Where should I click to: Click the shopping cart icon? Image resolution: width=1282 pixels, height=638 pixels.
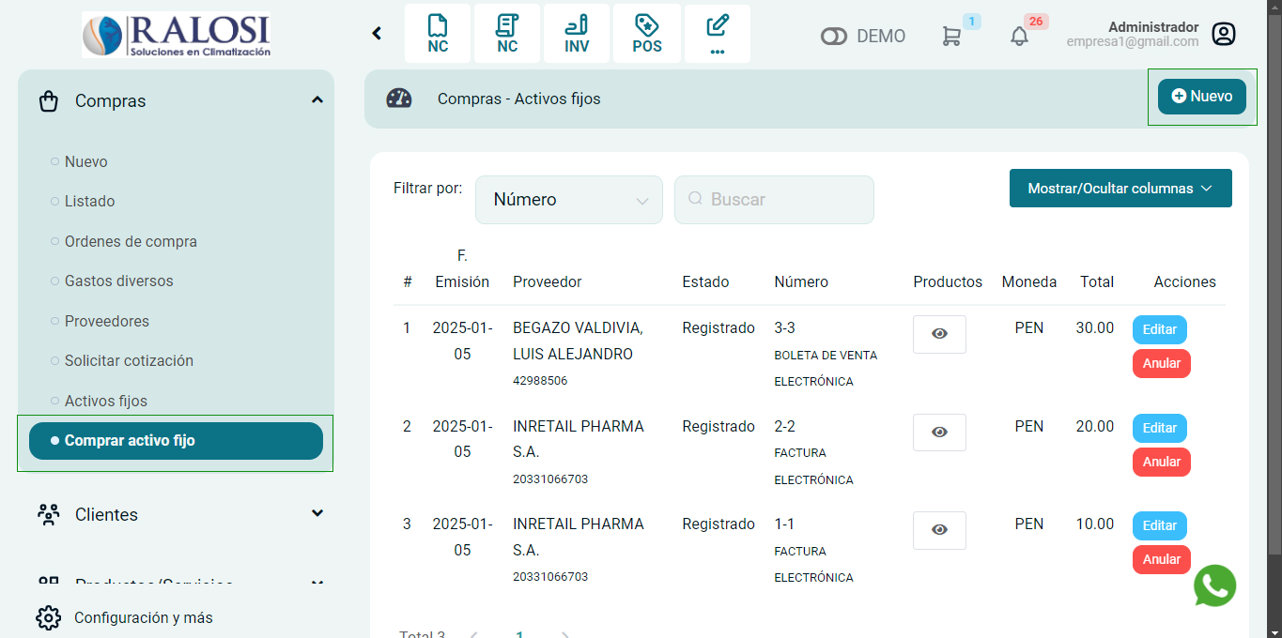tap(951, 37)
